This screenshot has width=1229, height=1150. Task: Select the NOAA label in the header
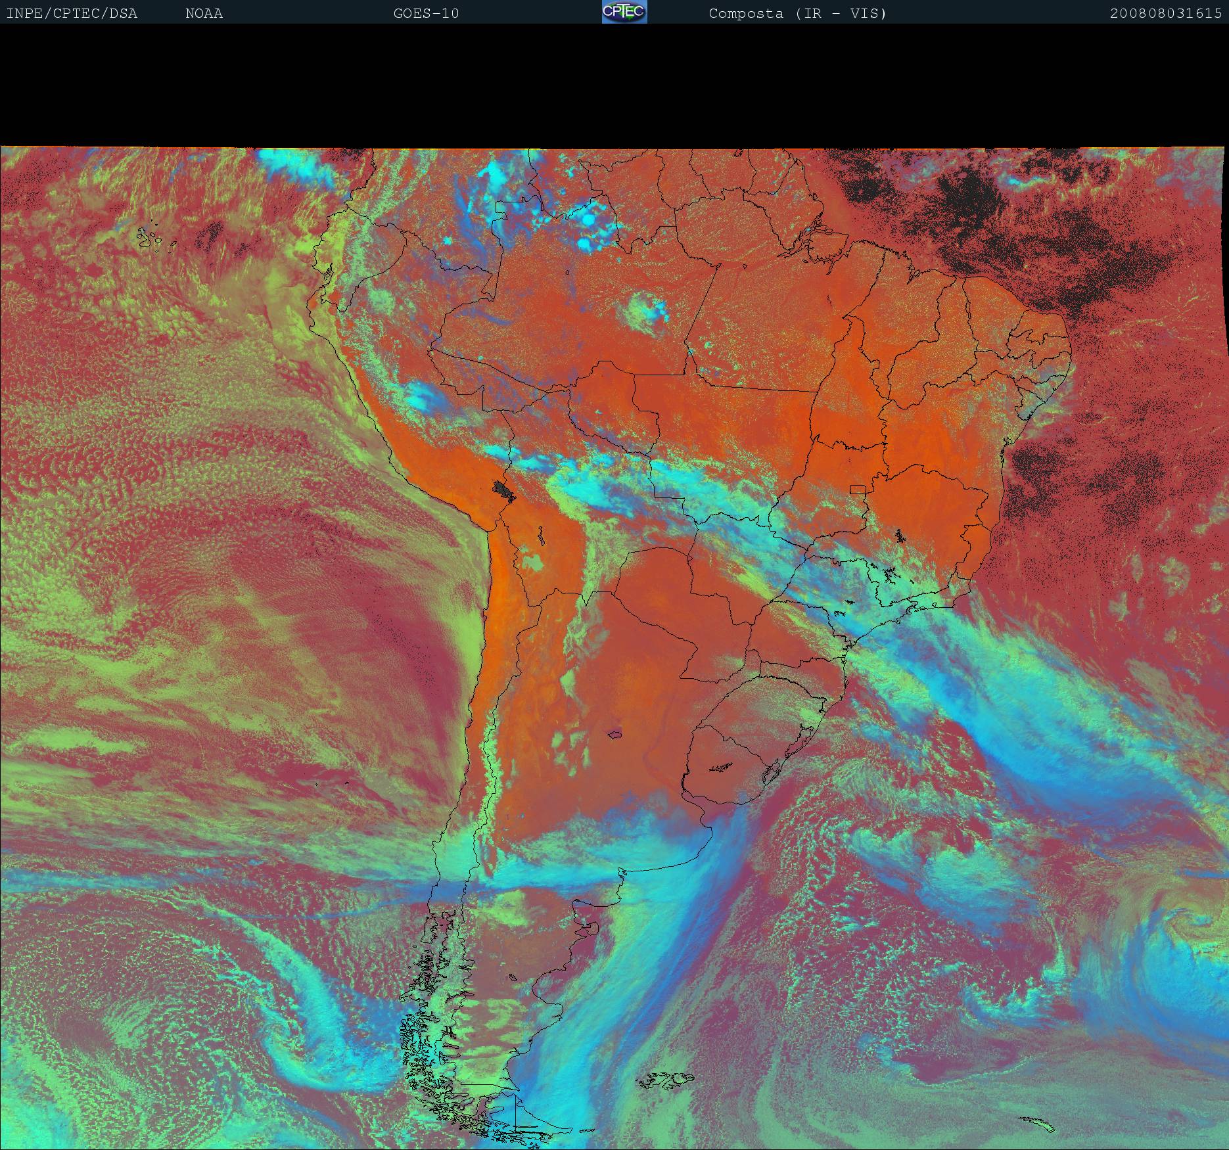204,14
